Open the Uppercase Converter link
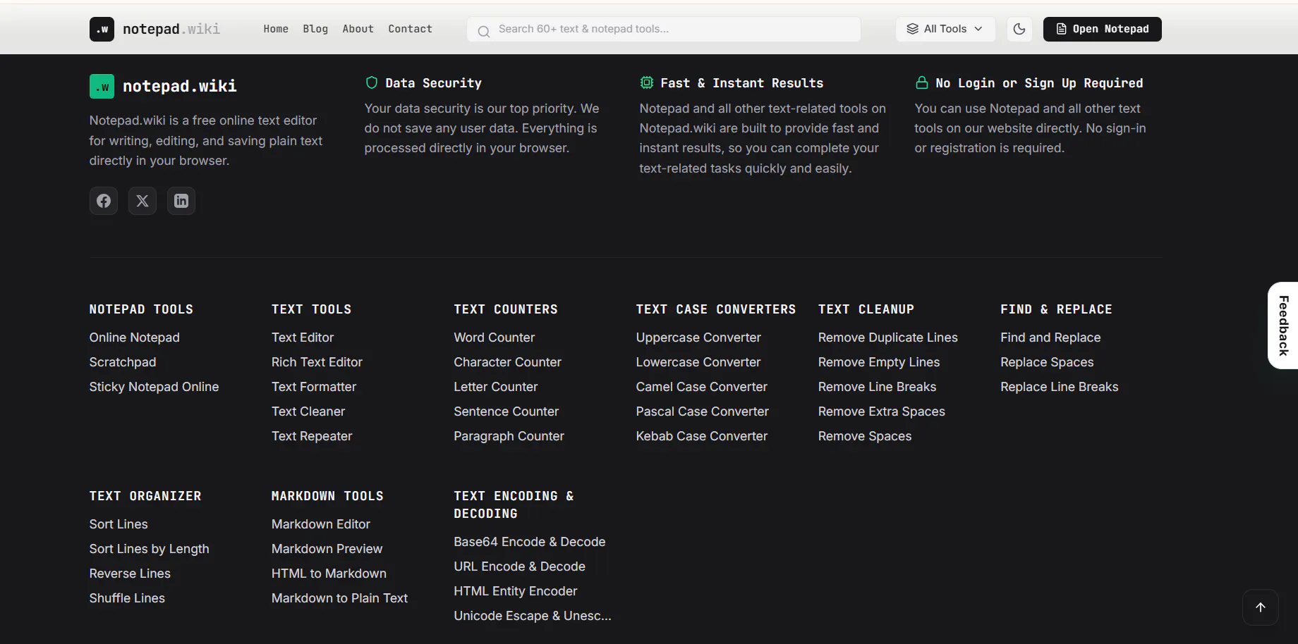 [x=698, y=338]
